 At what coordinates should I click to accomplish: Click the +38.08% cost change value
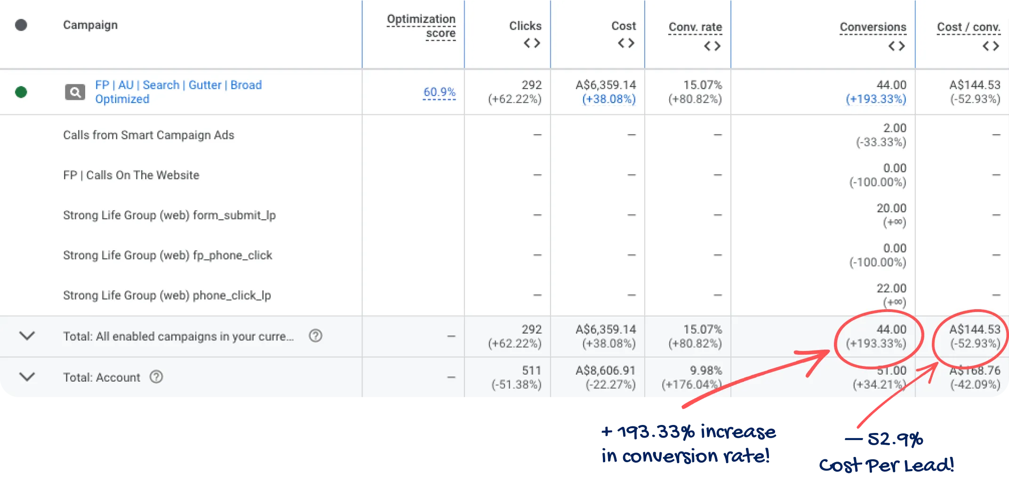[609, 99]
